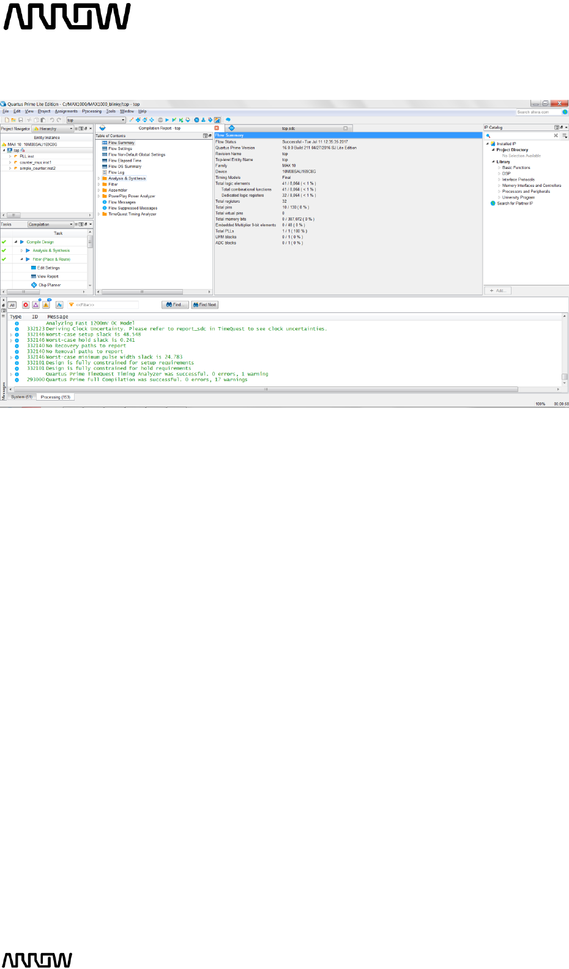The width and height of the screenshot is (569, 969).
Task: Click View Report task
Action: (x=48, y=276)
